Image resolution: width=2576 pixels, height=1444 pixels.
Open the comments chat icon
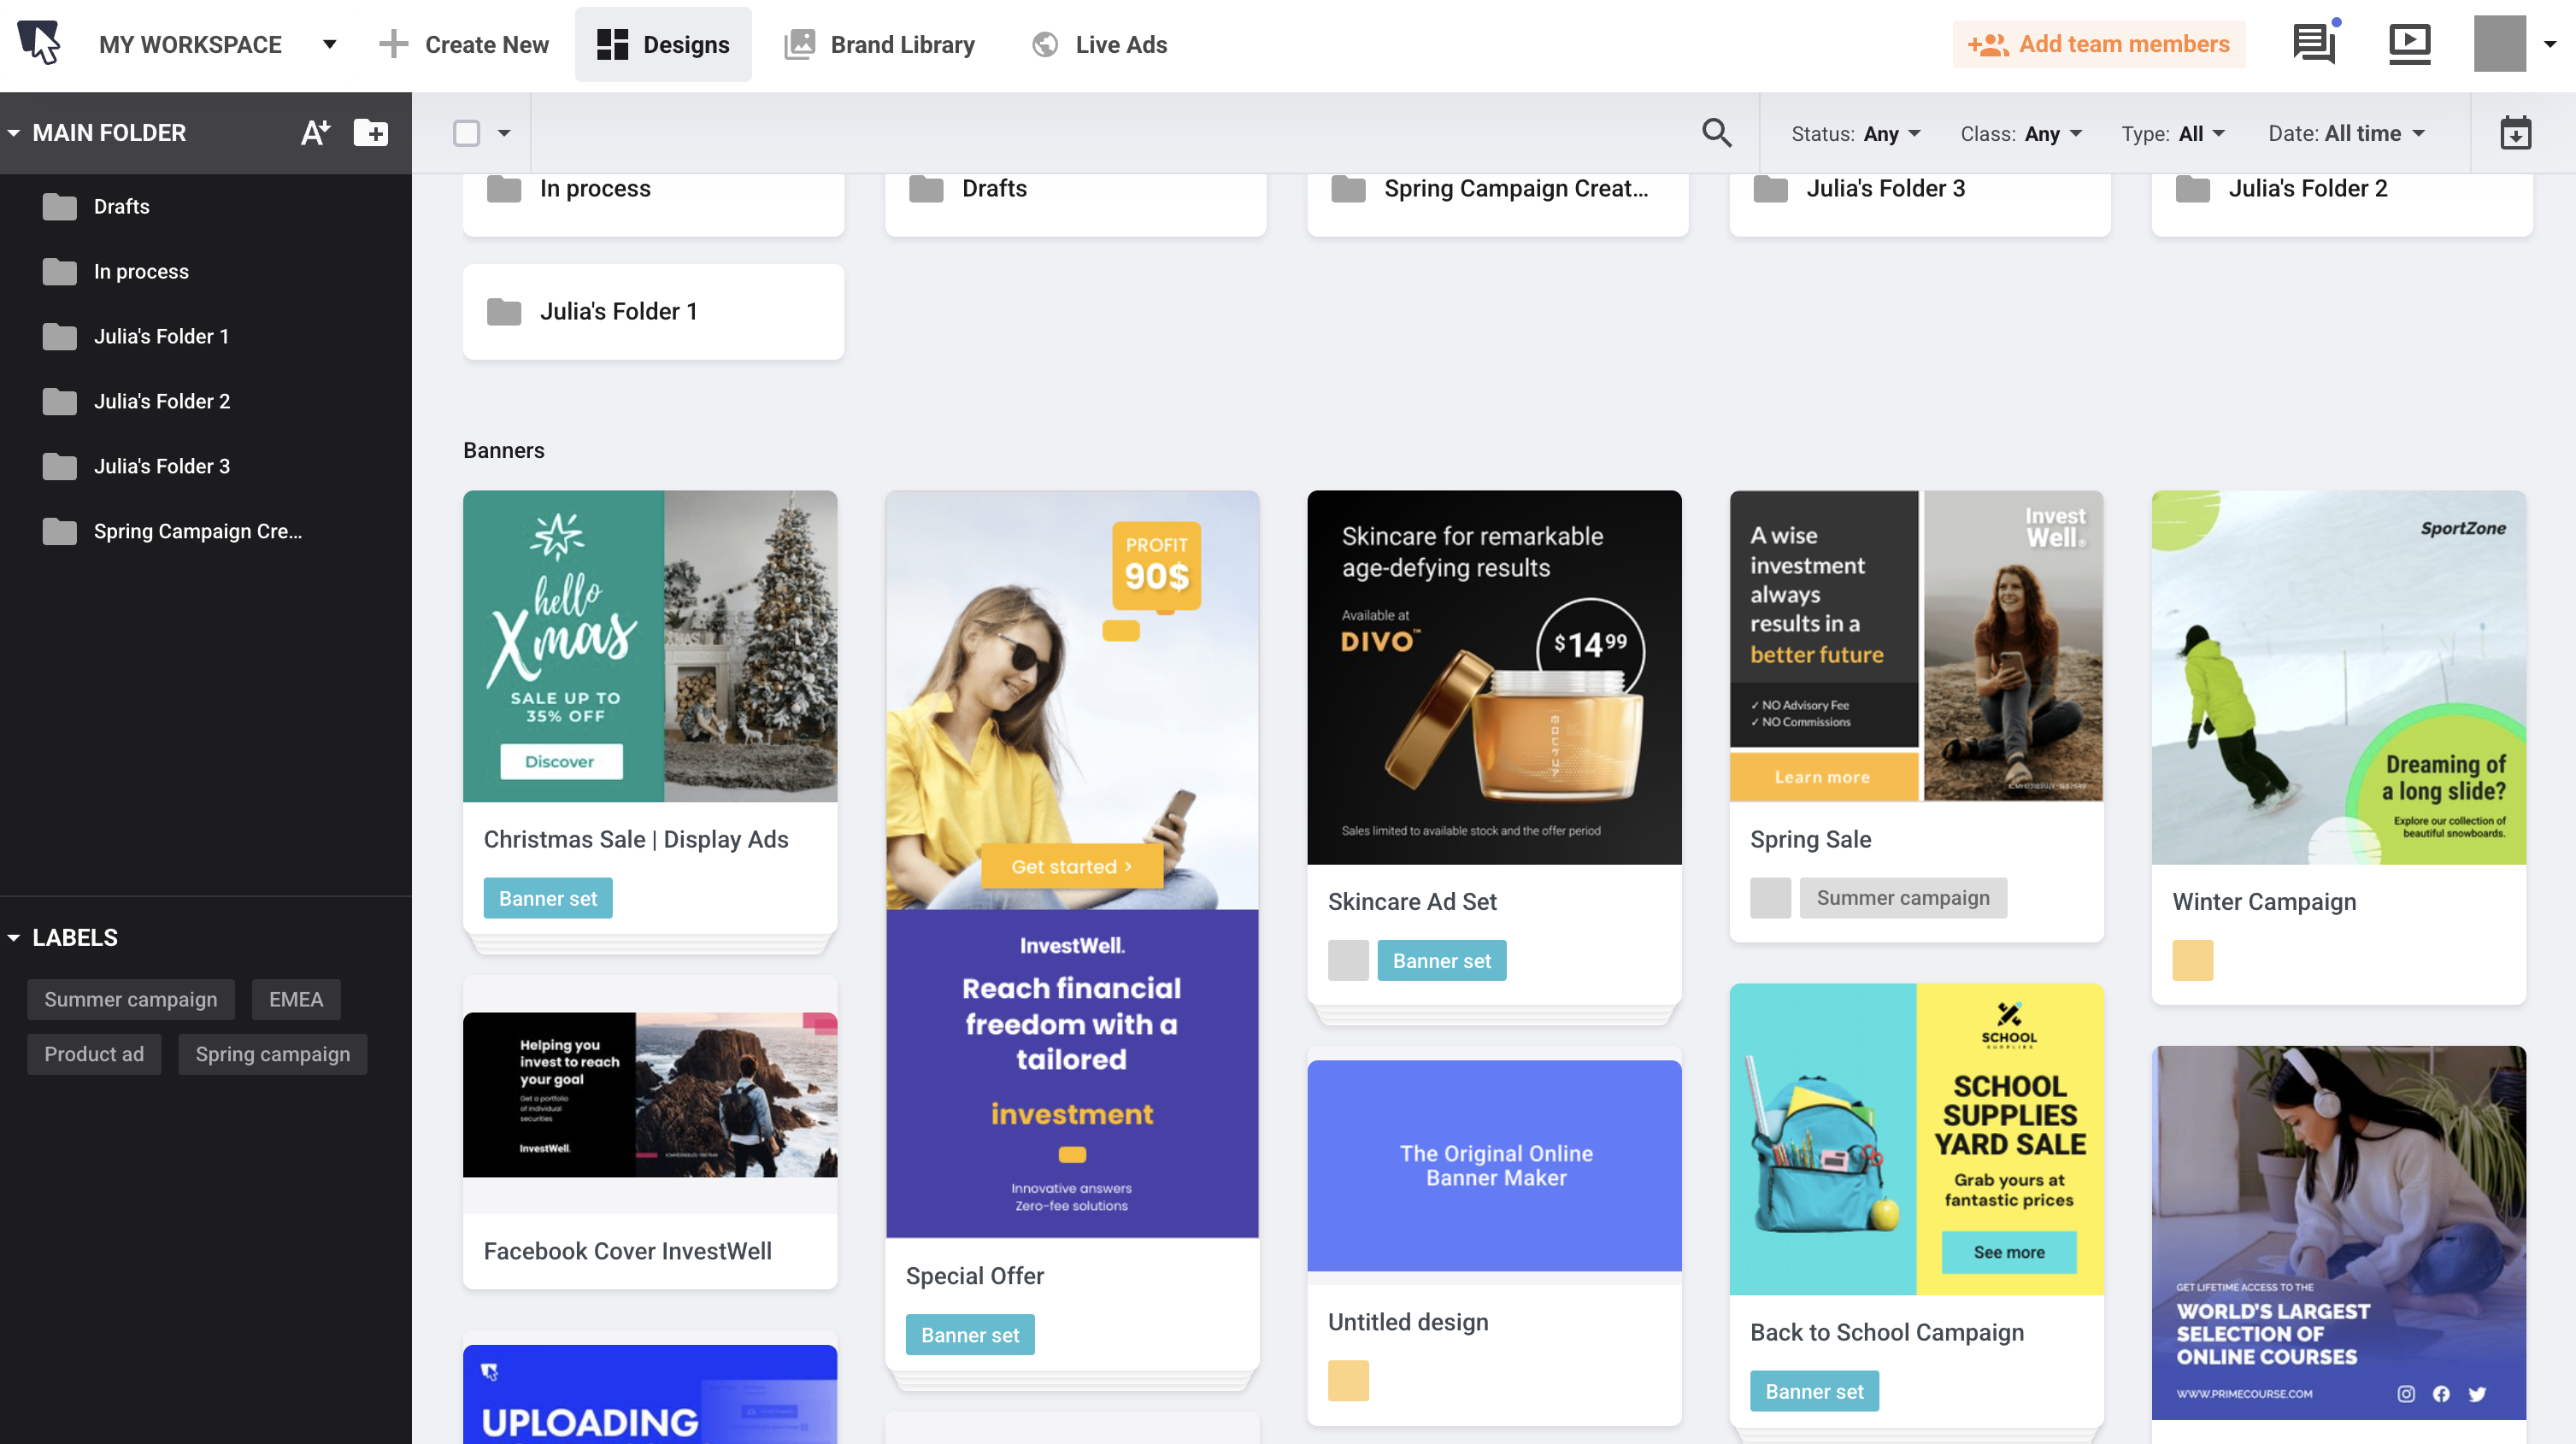[x=2313, y=43]
